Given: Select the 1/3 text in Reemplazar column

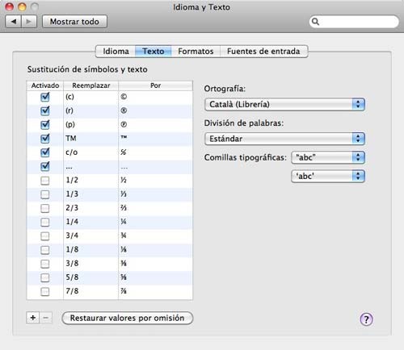Looking at the screenshot, I should click(x=72, y=194).
